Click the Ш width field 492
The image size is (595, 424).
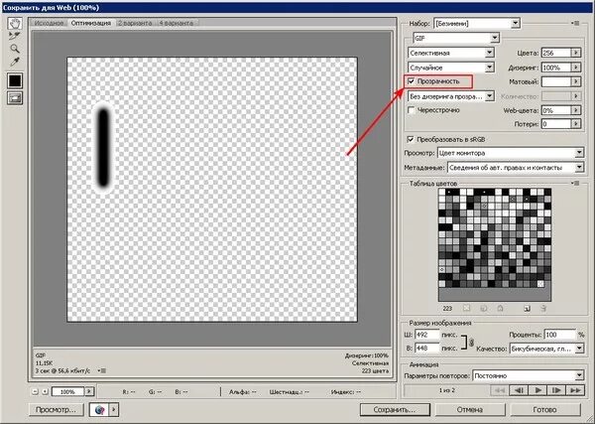pyautogui.click(x=427, y=335)
